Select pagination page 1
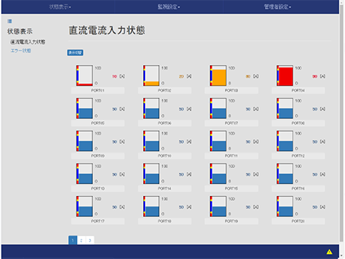The width and height of the screenshot is (345, 259). (x=73, y=240)
